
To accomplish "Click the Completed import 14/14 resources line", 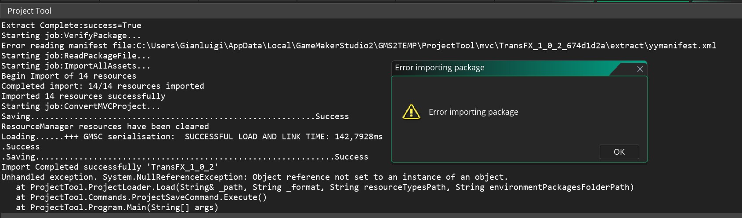I will pyautogui.click(x=103, y=86).
